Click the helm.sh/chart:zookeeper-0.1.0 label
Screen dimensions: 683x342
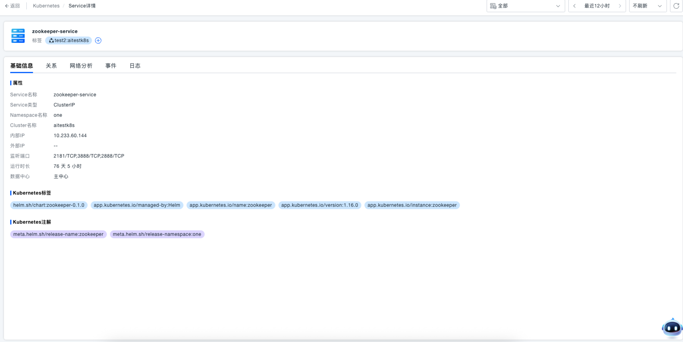coord(49,205)
